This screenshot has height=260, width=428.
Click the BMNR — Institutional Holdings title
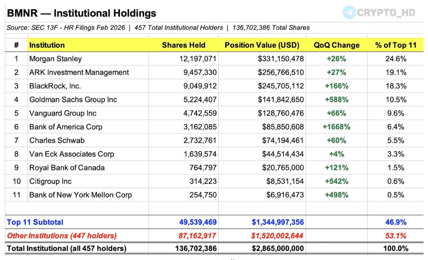(82, 13)
